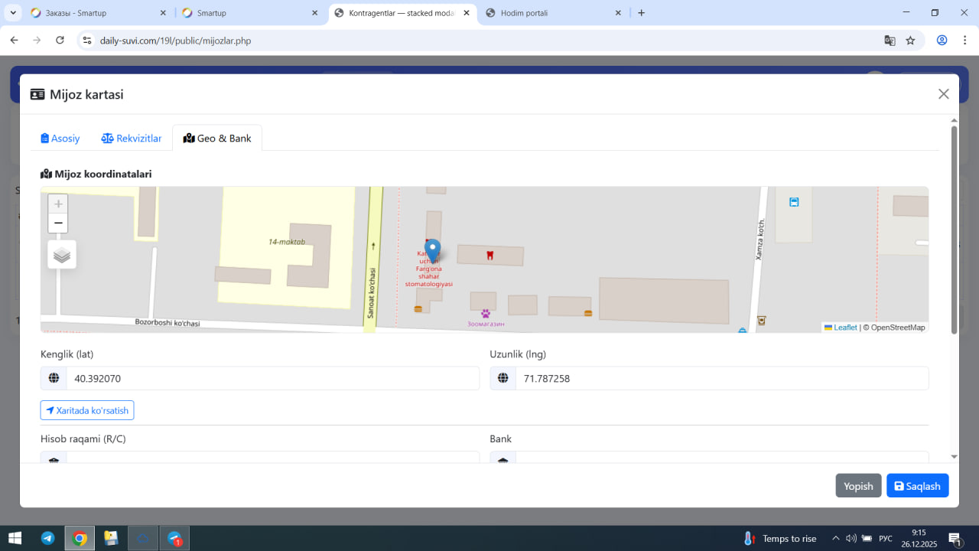Open the Rekvizitlar tab
Screen dimensions: 979x551
132,139
